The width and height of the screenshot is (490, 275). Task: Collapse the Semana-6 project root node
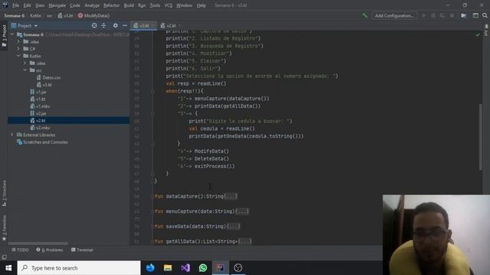12,34
